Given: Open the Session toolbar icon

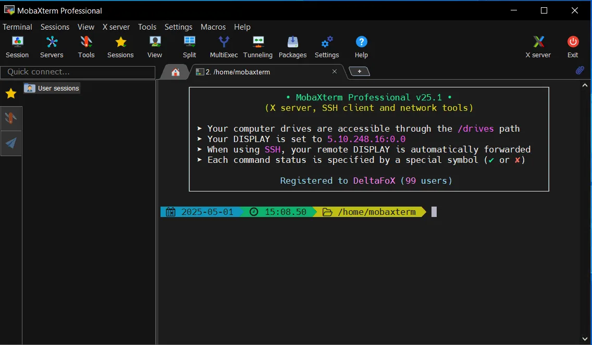Looking at the screenshot, I should click(x=17, y=47).
